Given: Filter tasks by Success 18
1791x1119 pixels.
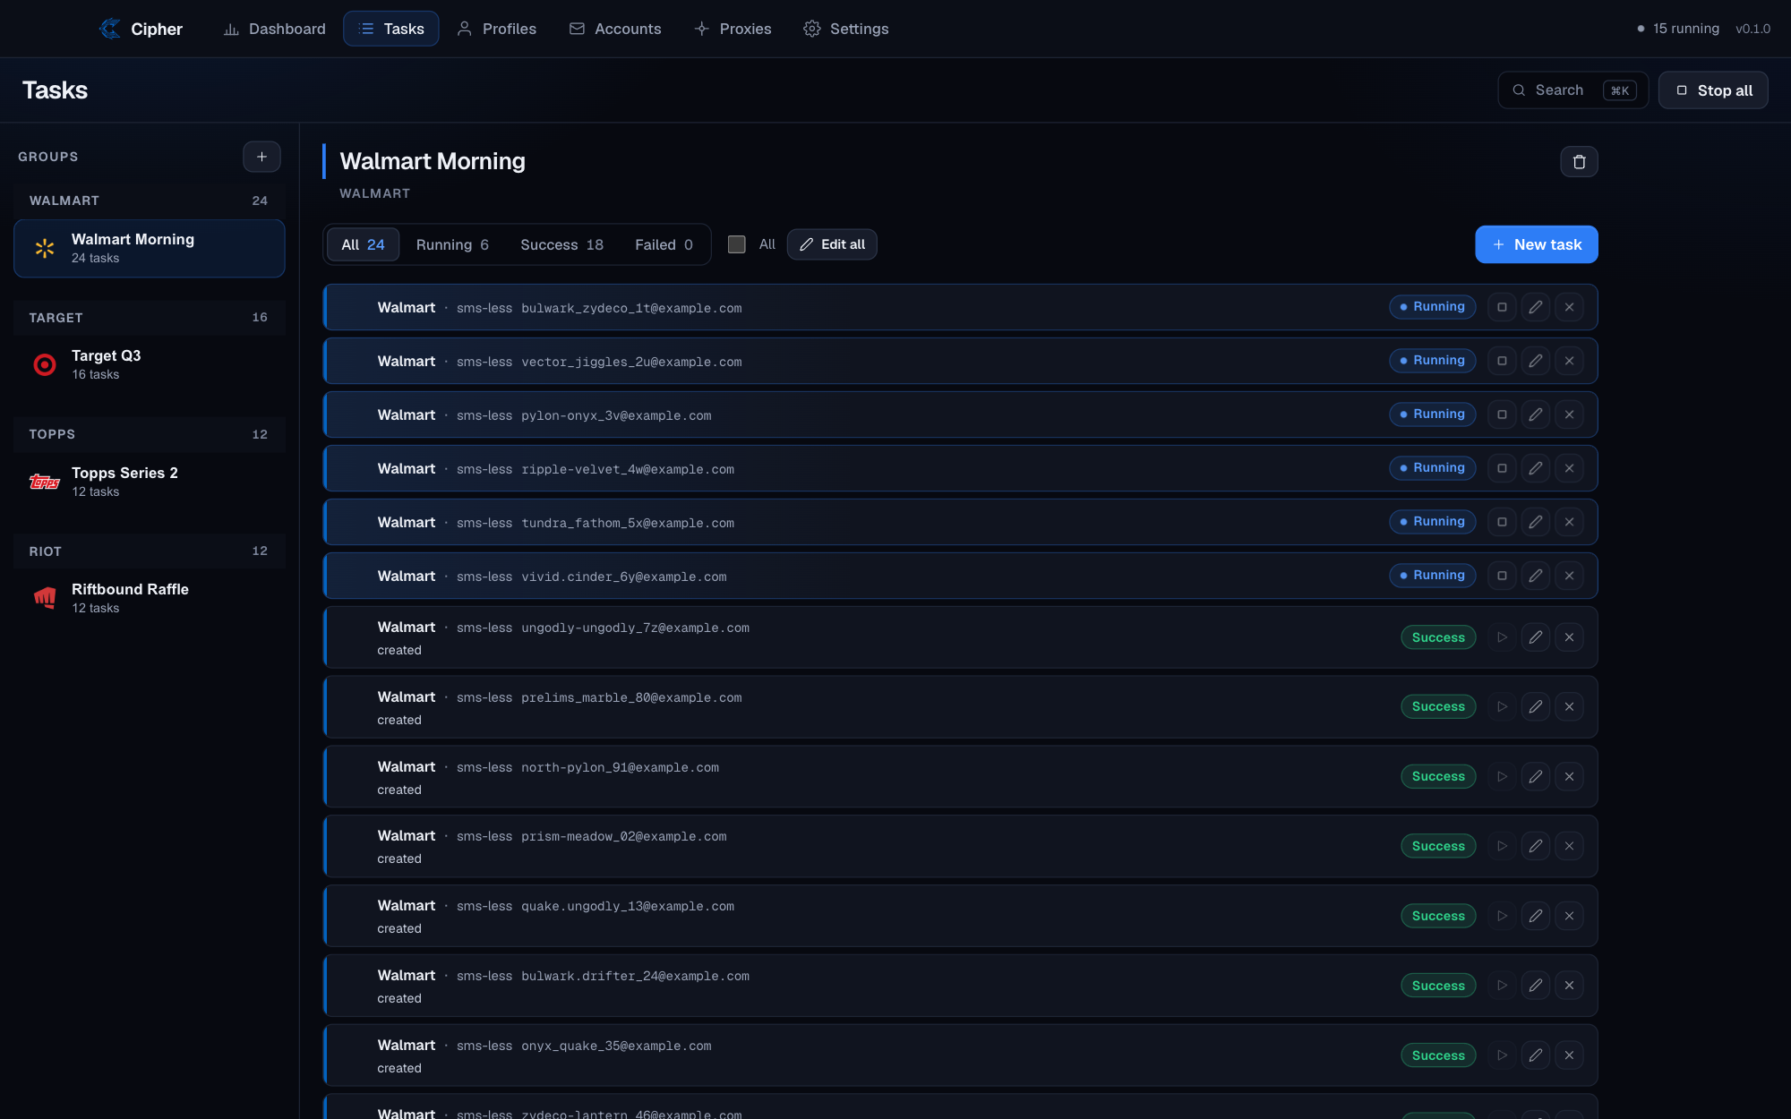Looking at the screenshot, I should coord(561,244).
